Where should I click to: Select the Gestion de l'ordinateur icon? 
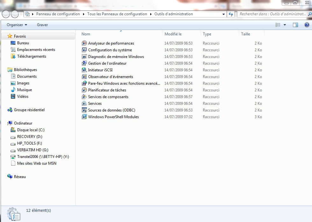click(84, 63)
